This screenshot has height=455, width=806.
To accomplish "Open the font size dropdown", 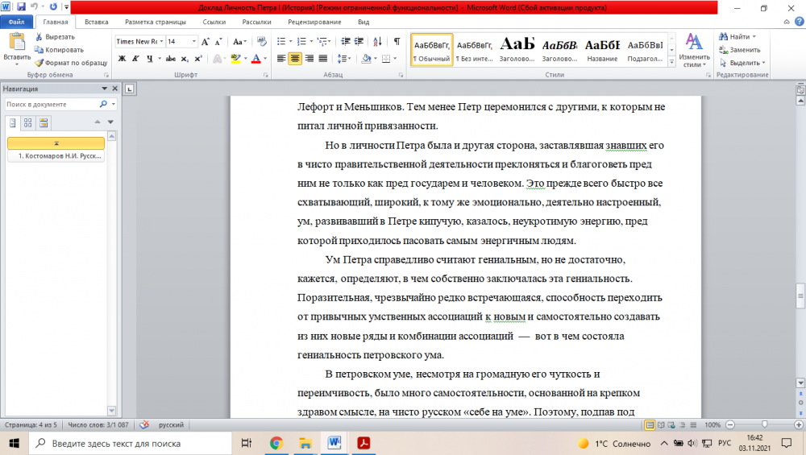I will click(x=193, y=41).
